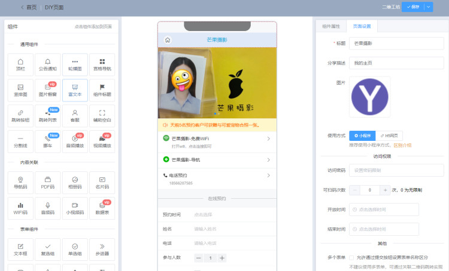Expand the 电话预约 row arrow

click(268, 175)
